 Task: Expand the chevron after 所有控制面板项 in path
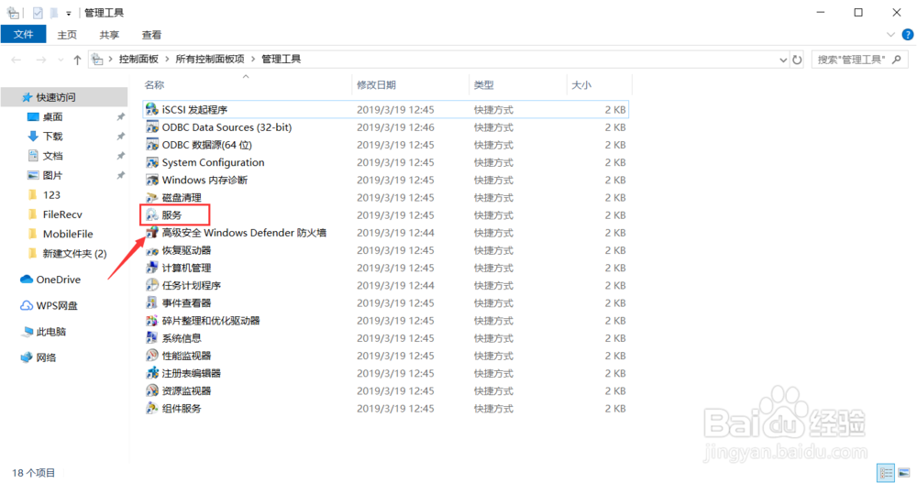tap(253, 59)
